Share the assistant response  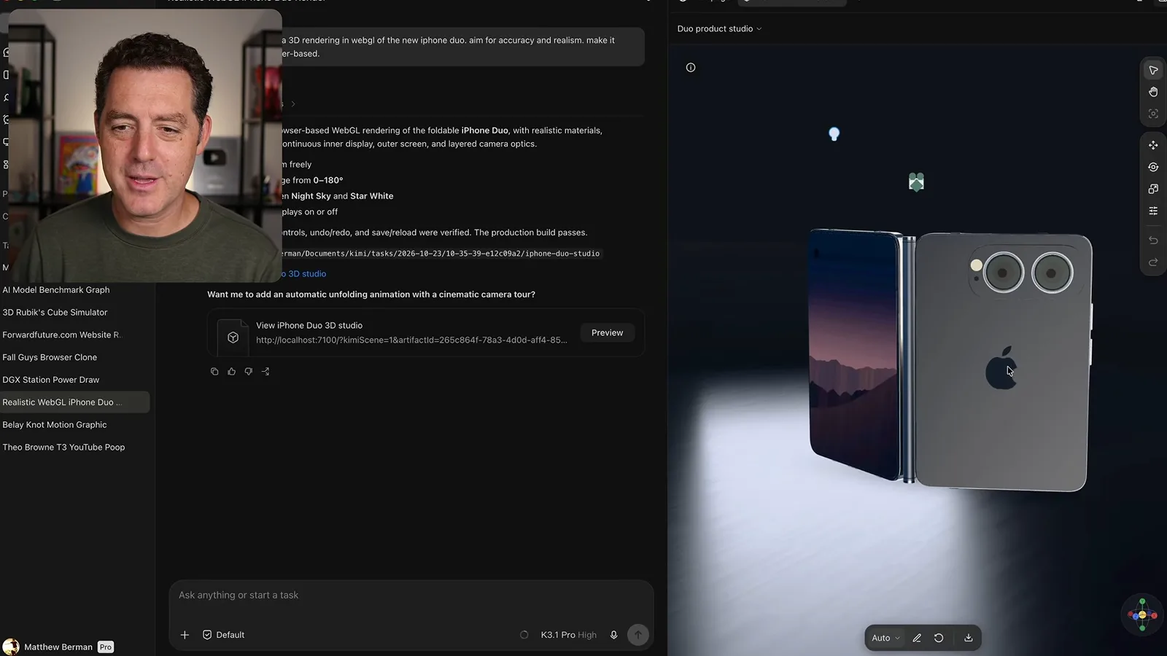tap(265, 372)
